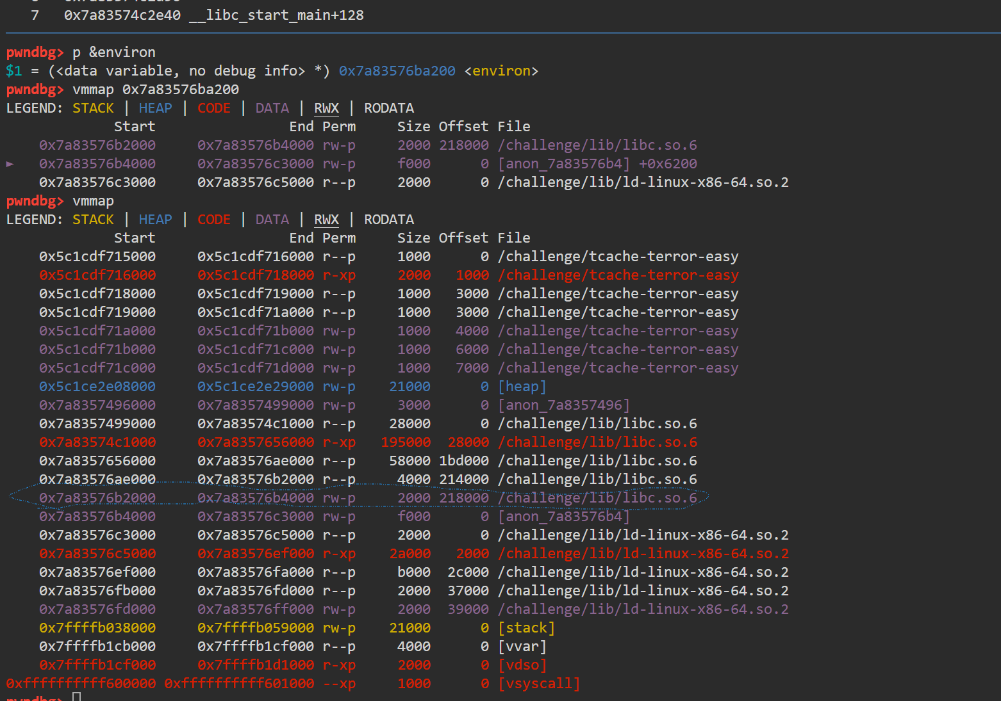Select end address 0x5c1cdf71d000
The width and height of the screenshot is (1001, 701).
click(256, 367)
